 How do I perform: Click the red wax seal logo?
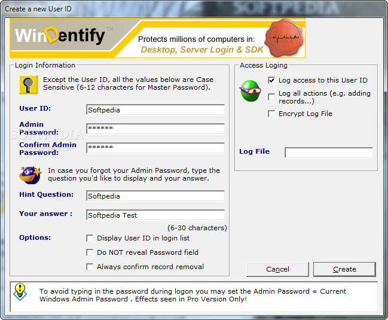pos(285,38)
